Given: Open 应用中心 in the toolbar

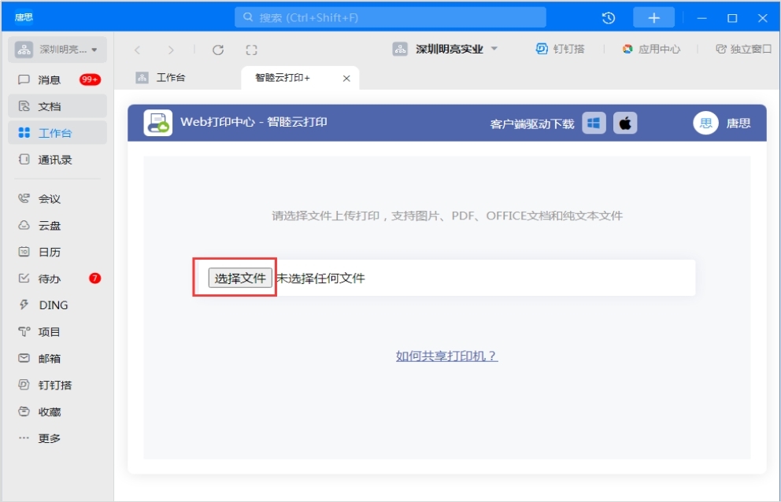Looking at the screenshot, I should pos(651,49).
